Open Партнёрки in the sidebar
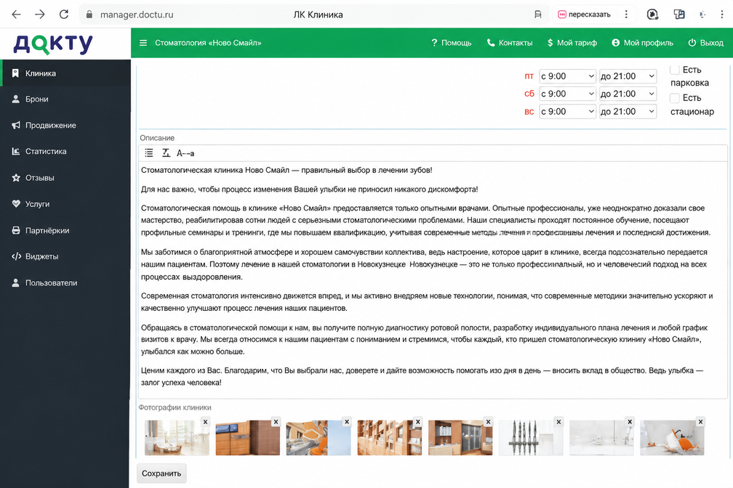This screenshot has width=733, height=488. point(65,230)
